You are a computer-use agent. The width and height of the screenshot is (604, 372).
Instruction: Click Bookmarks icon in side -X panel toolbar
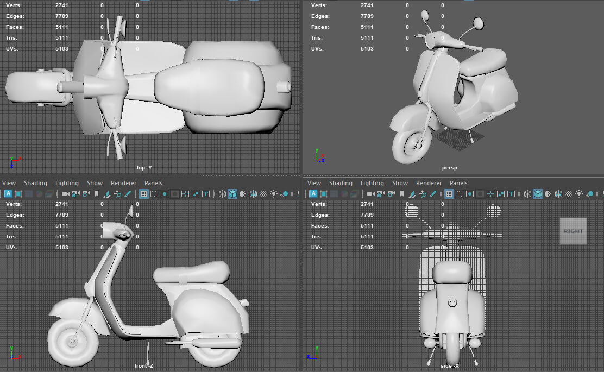402,194
